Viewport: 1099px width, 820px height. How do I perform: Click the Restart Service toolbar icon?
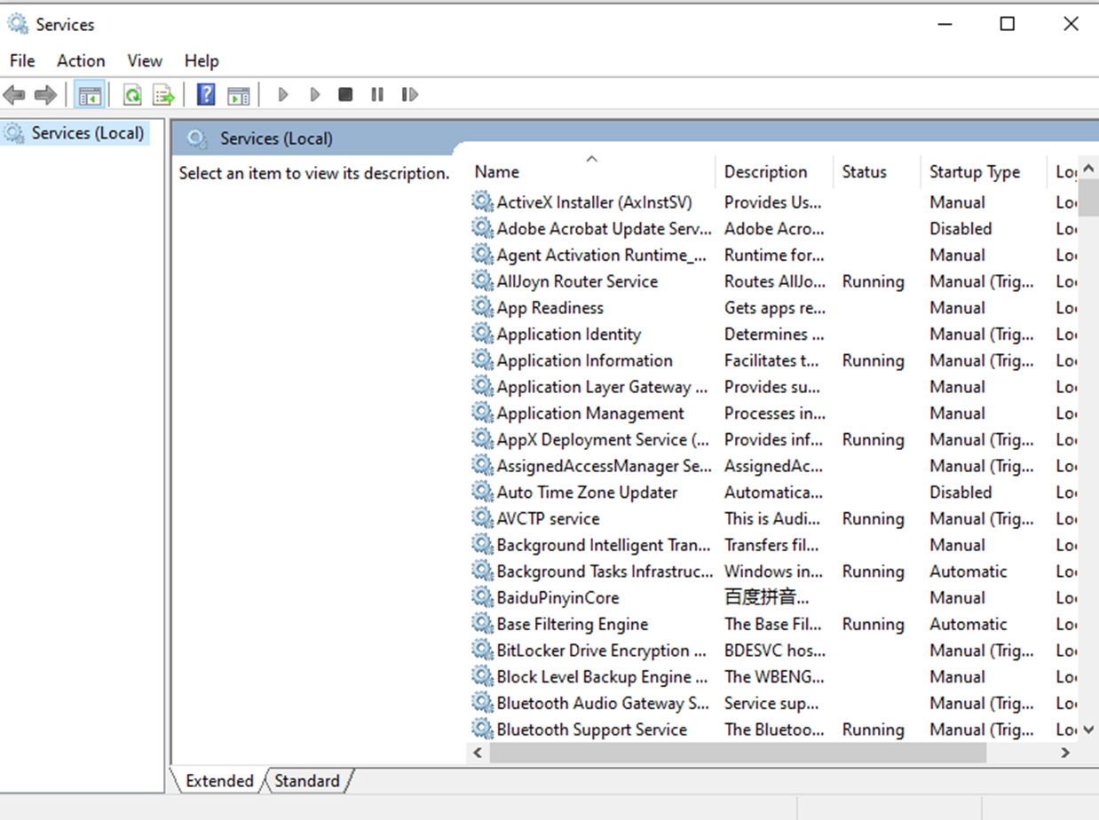coord(409,94)
